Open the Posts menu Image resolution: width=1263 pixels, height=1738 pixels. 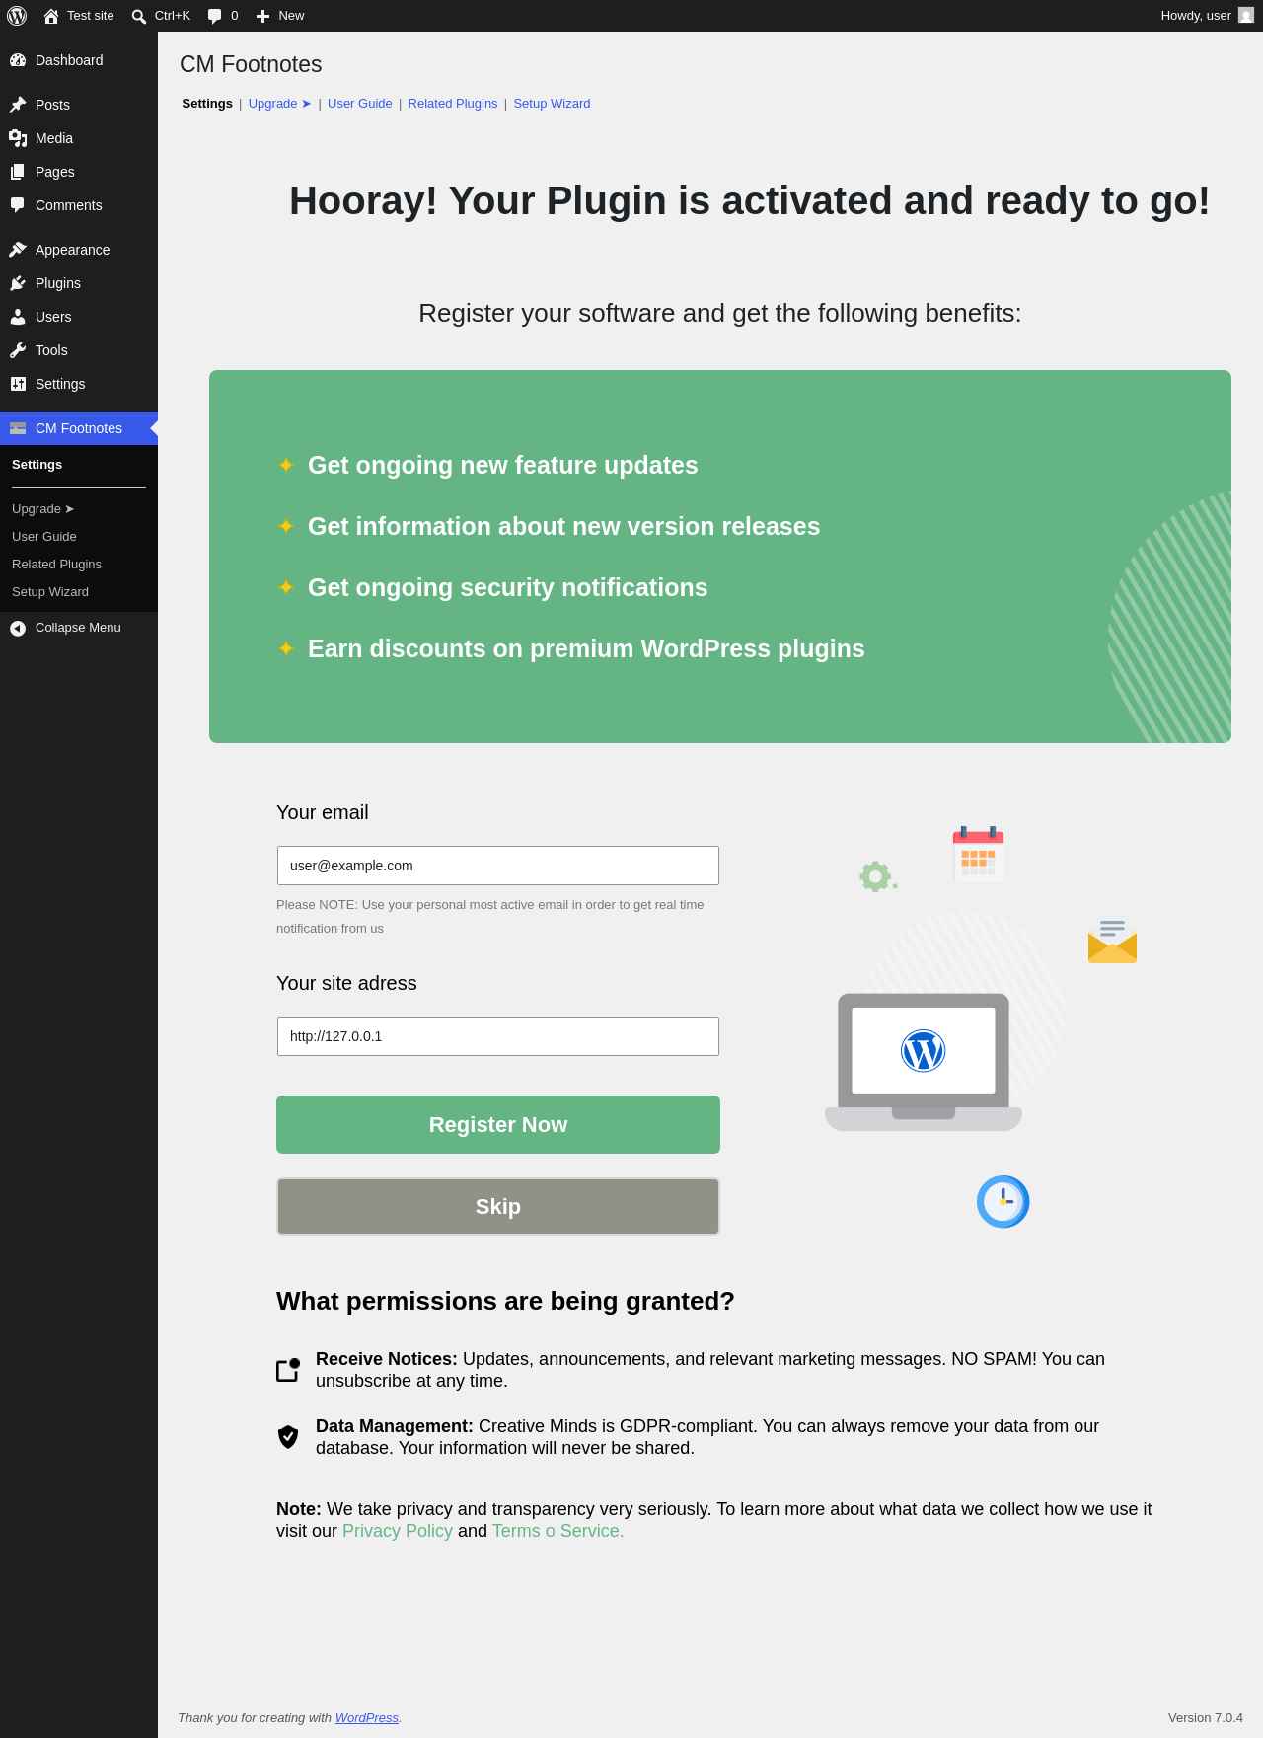79,105
